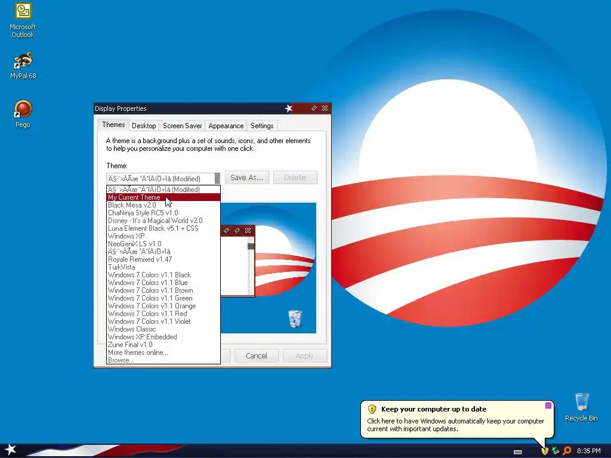Click the star icon in Display Properties title bar
Screen dimensions: 611x458
coord(288,109)
